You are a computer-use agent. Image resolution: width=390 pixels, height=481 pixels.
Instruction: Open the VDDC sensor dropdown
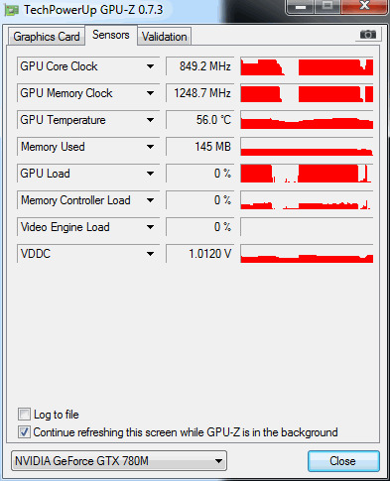click(150, 254)
